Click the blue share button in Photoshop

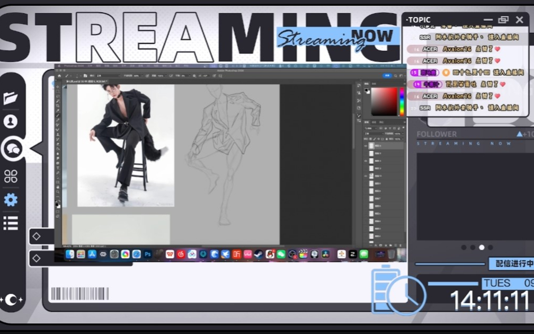[x=387, y=76]
